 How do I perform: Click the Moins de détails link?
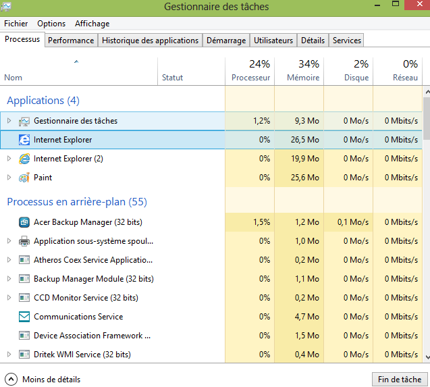[x=51, y=380]
